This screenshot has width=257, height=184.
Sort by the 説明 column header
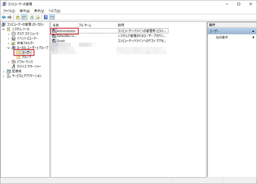142,25
